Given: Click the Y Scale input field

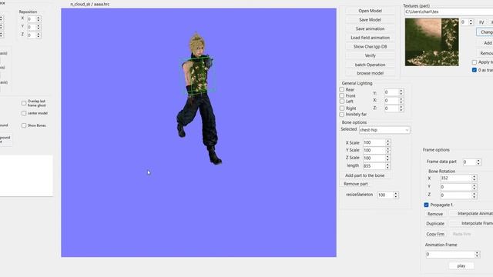Looking at the screenshot, I should tap(374, 150).
